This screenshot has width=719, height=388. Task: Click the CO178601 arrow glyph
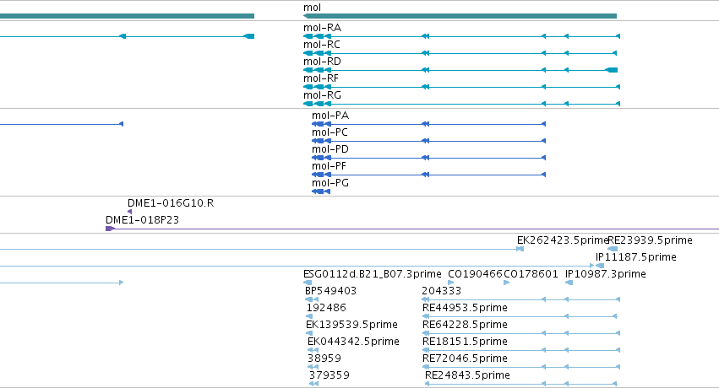click(x=506, y=283)
